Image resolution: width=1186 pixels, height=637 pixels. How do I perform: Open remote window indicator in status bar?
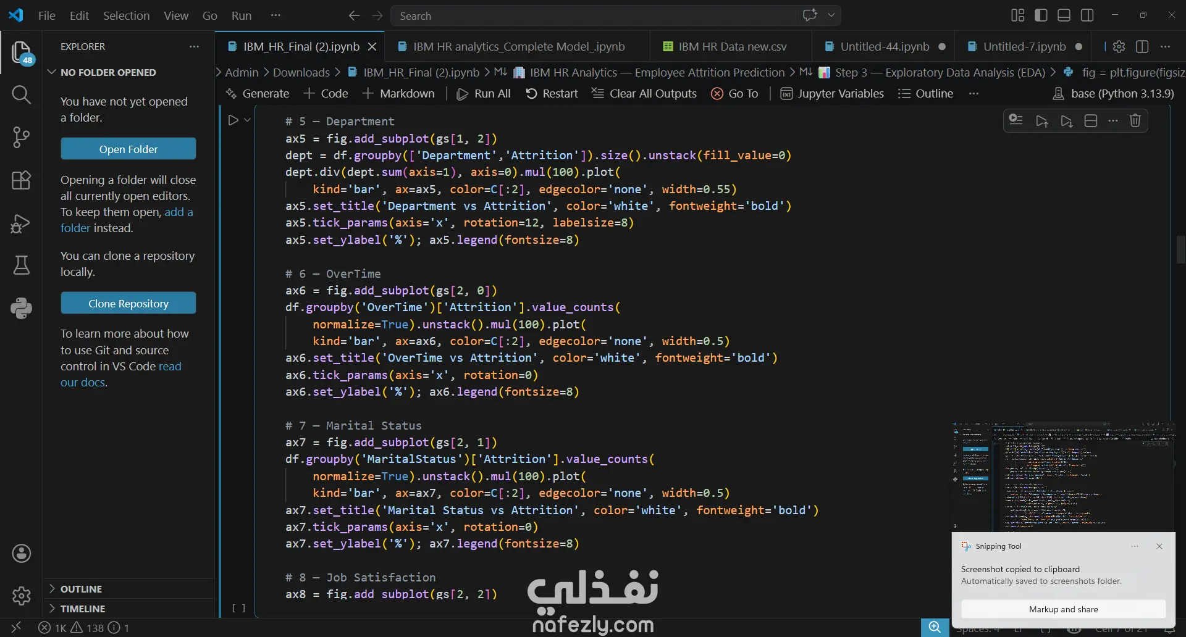coord(16,628)
